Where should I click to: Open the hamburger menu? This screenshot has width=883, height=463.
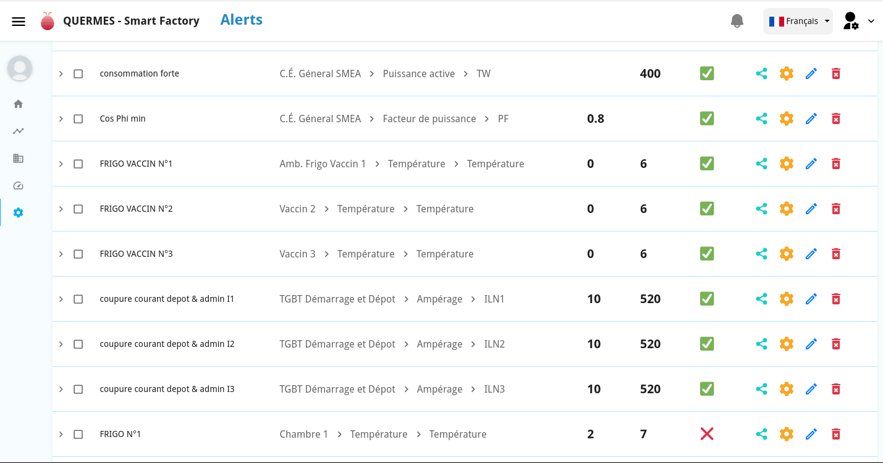point(19,22)
